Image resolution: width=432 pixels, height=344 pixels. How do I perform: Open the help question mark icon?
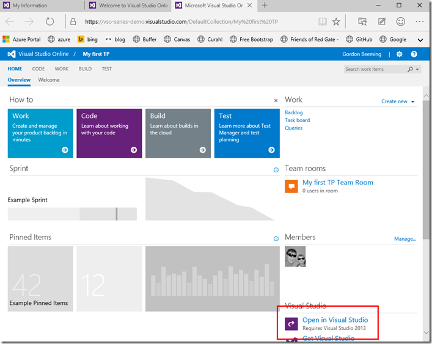coord(414,54)
